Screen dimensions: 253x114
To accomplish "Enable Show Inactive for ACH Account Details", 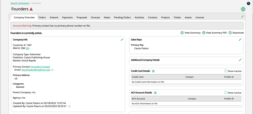I will tap(226, 93).
